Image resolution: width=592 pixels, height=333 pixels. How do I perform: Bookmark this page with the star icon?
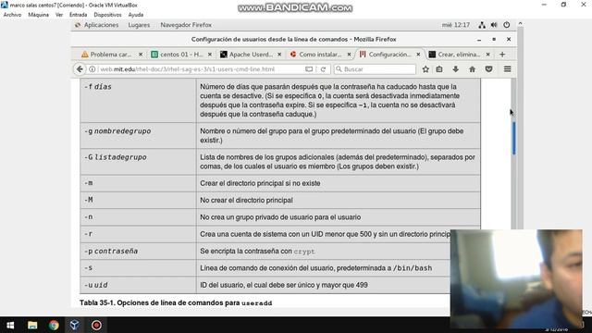(425, 69)
